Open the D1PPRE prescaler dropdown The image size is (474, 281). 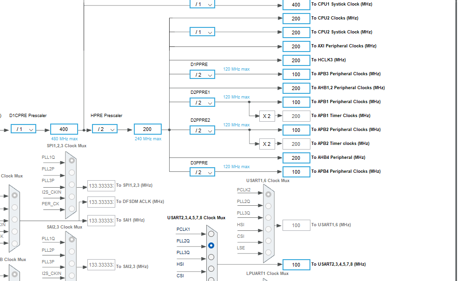pos(202,74)
